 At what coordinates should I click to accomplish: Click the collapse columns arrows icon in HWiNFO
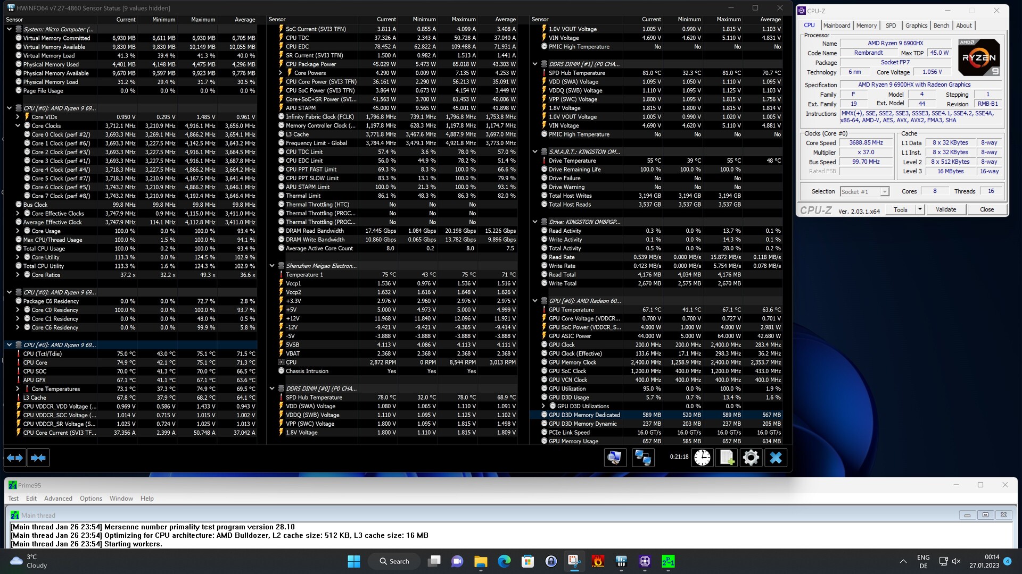[x=38, y=458]
